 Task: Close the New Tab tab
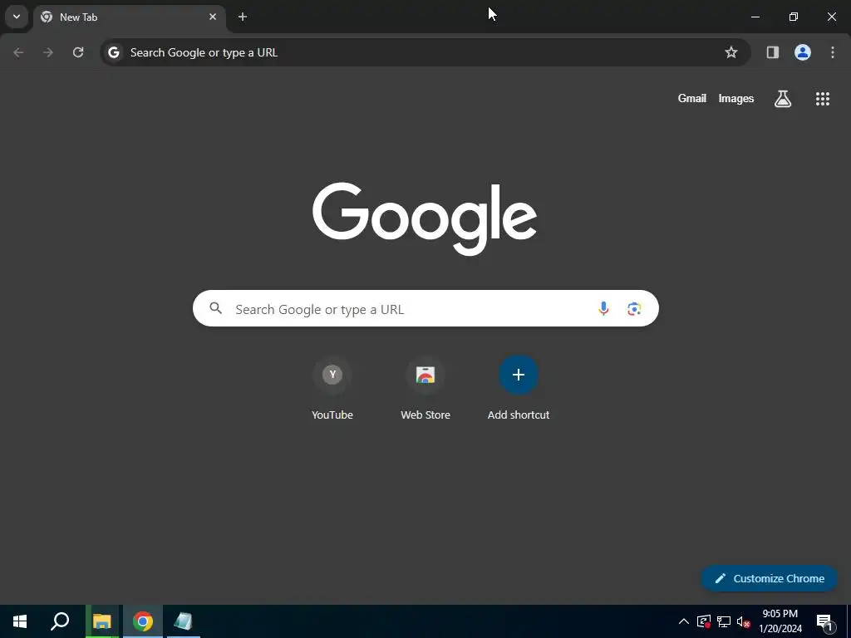tap(213, 17)
